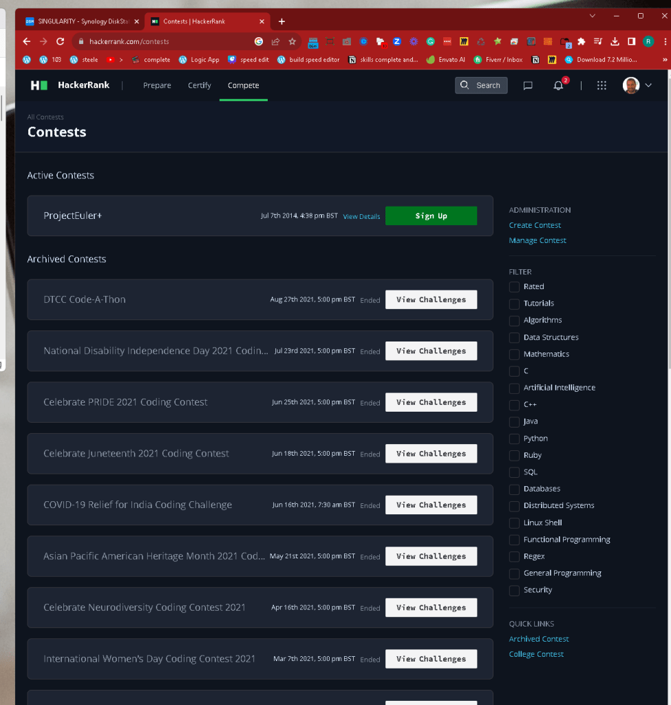
Task: Toggle the Linux Shell filter checkbox
Action: 514,523
